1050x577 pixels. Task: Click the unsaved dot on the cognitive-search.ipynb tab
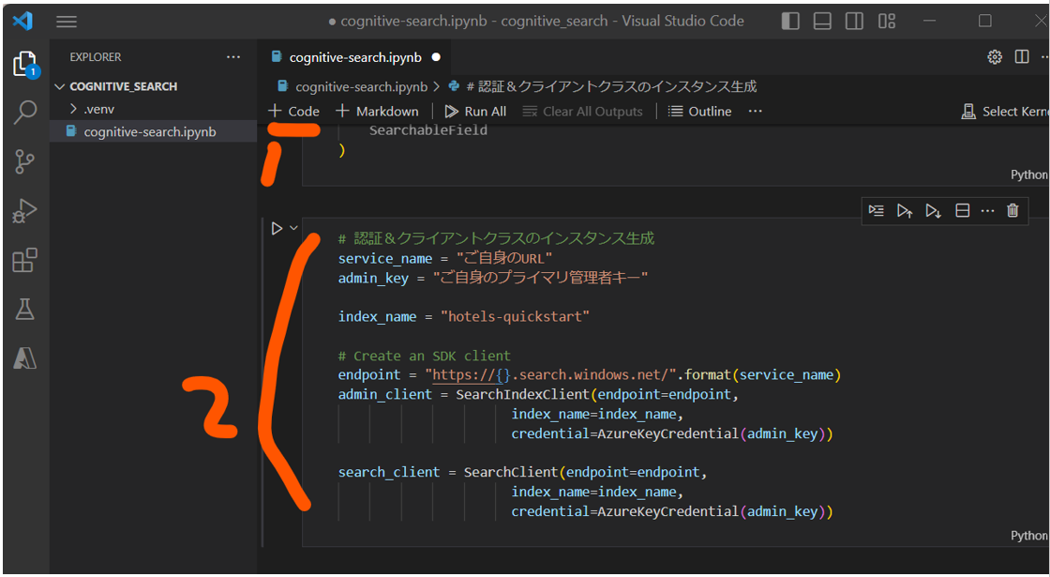coord(437,57)
